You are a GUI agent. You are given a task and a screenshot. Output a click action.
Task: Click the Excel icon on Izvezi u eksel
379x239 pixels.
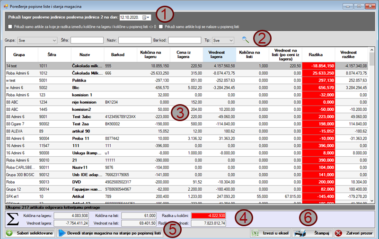tap(255, 233)
